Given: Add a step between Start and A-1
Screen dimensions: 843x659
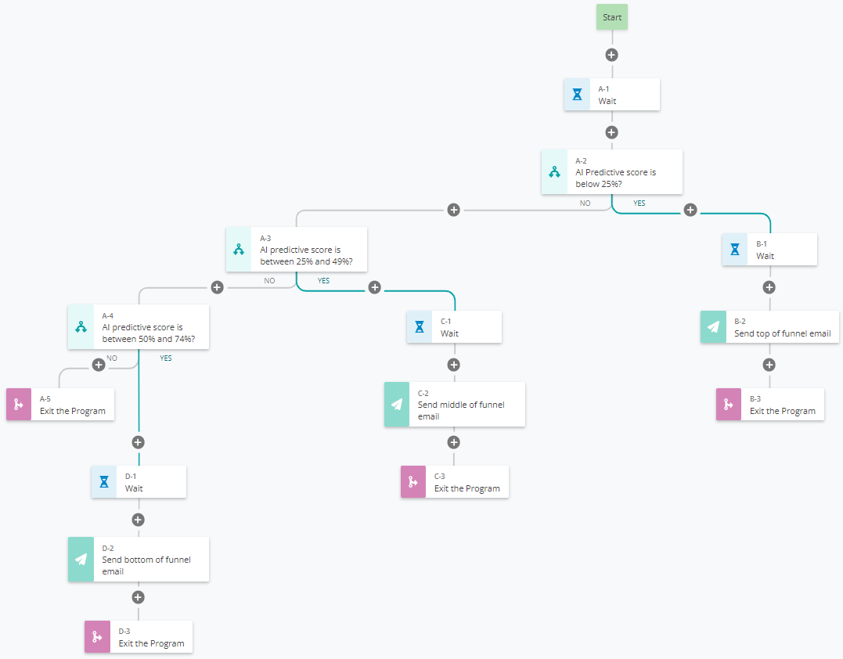Looking at the screenshot, I should point(612,55).
